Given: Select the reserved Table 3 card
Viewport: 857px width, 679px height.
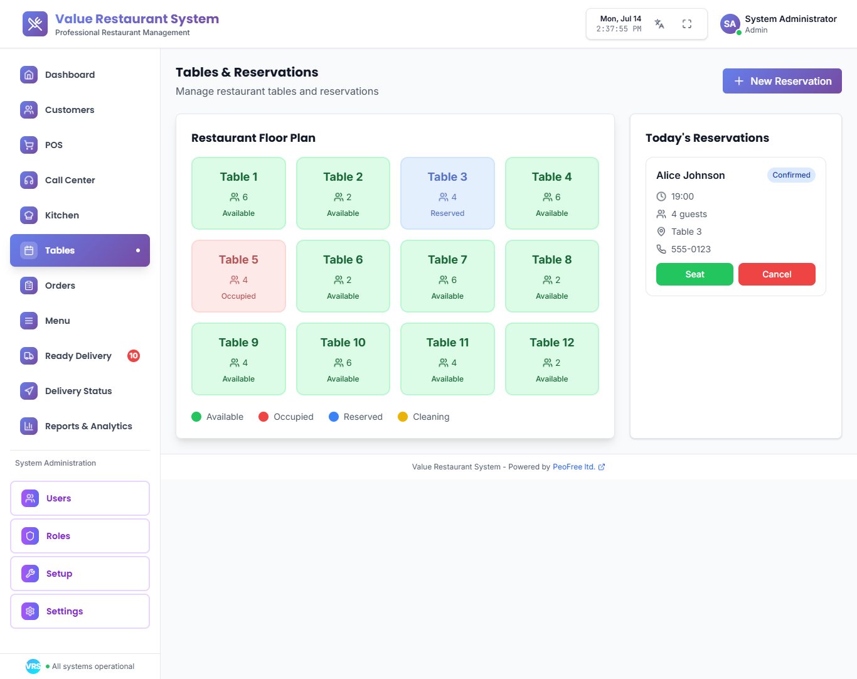Looking at the screenshot, I should click(447, 193).
